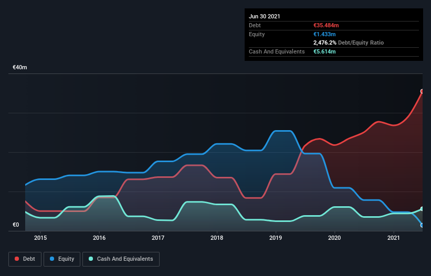Click the 2019 x-axis label

[276, 238]
